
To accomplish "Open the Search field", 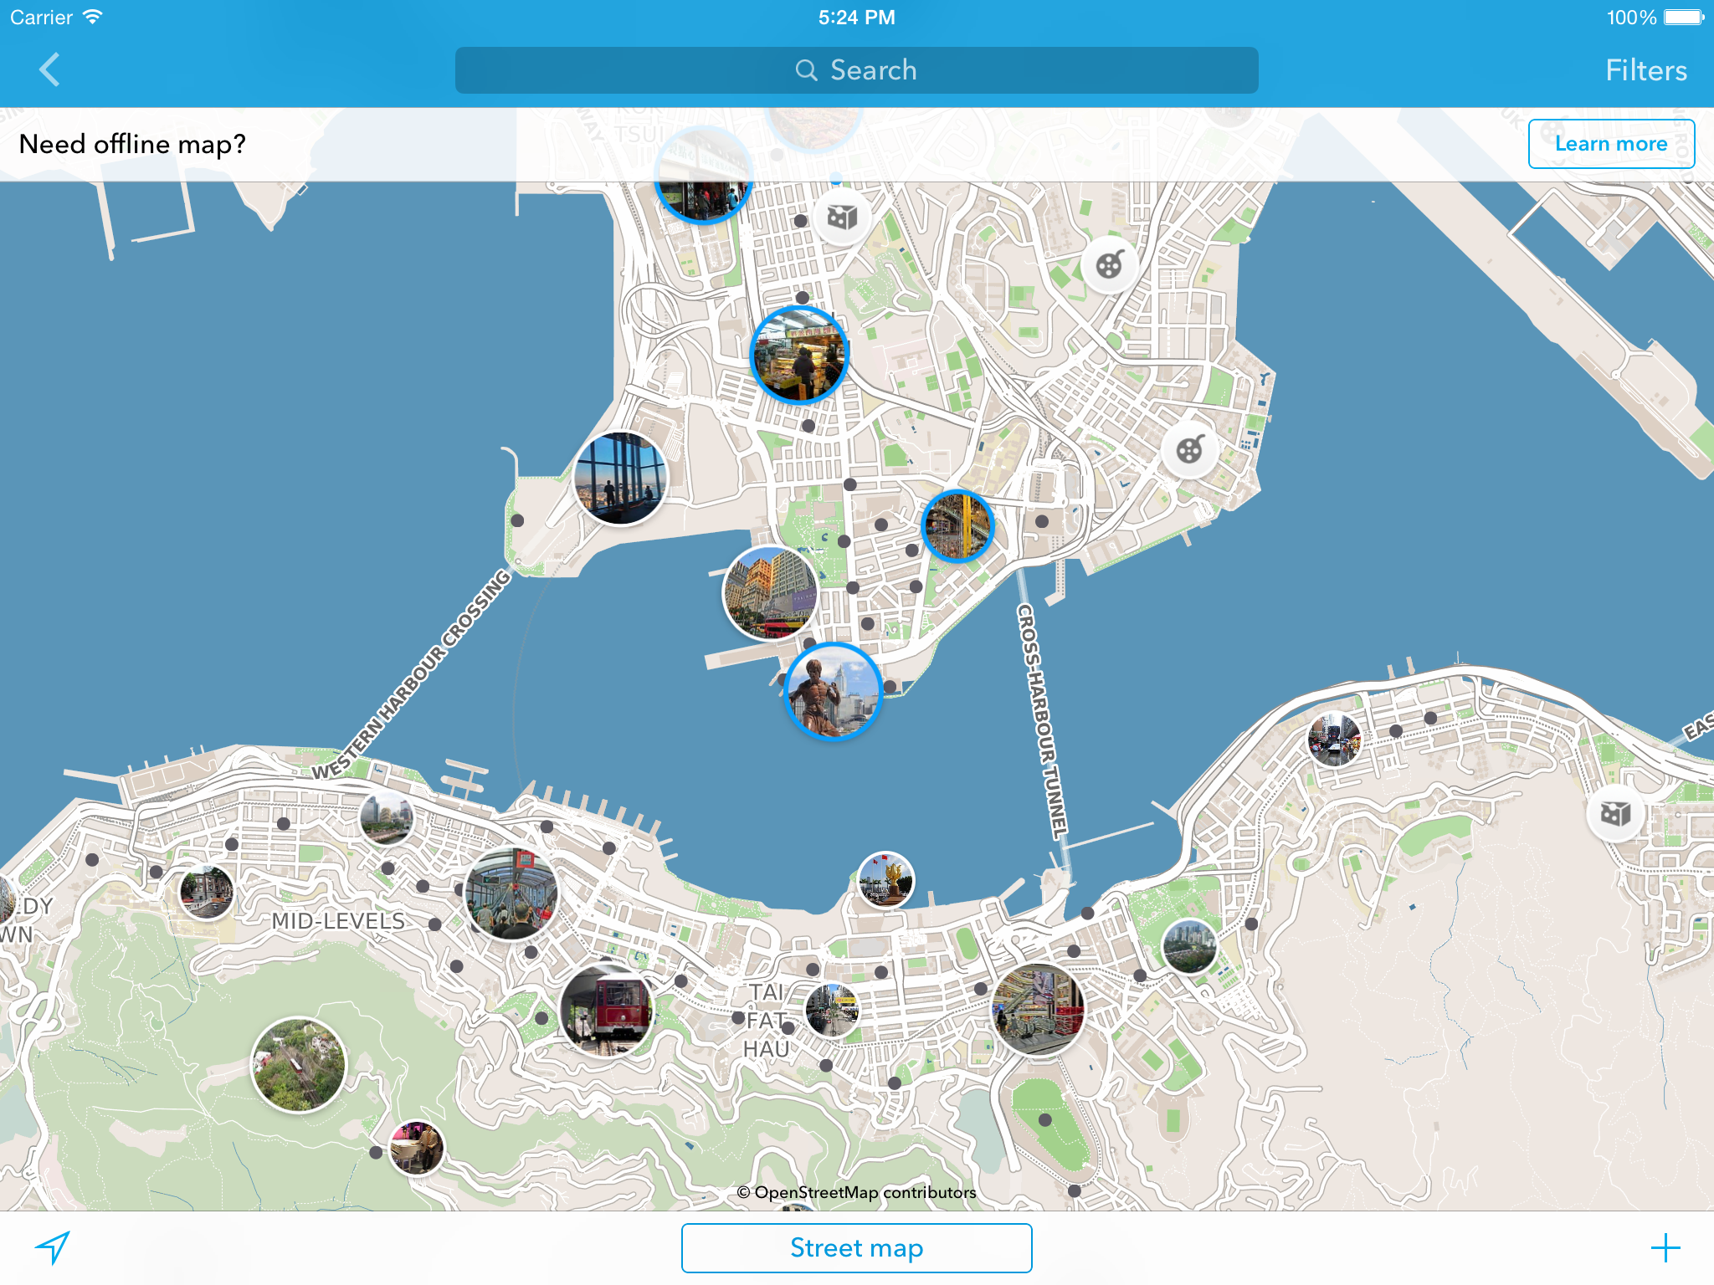I will click(857, 70).
